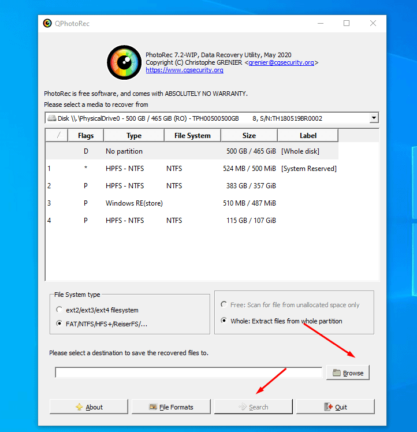Click the Type column header
This screenshot has height=432, width=417.
point(134,136)
